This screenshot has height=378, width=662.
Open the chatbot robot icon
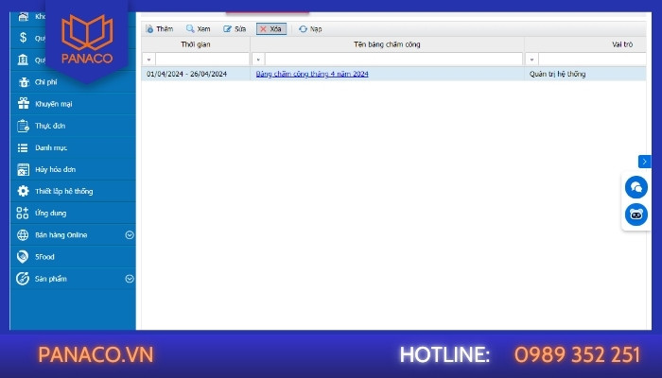(636, 215)
